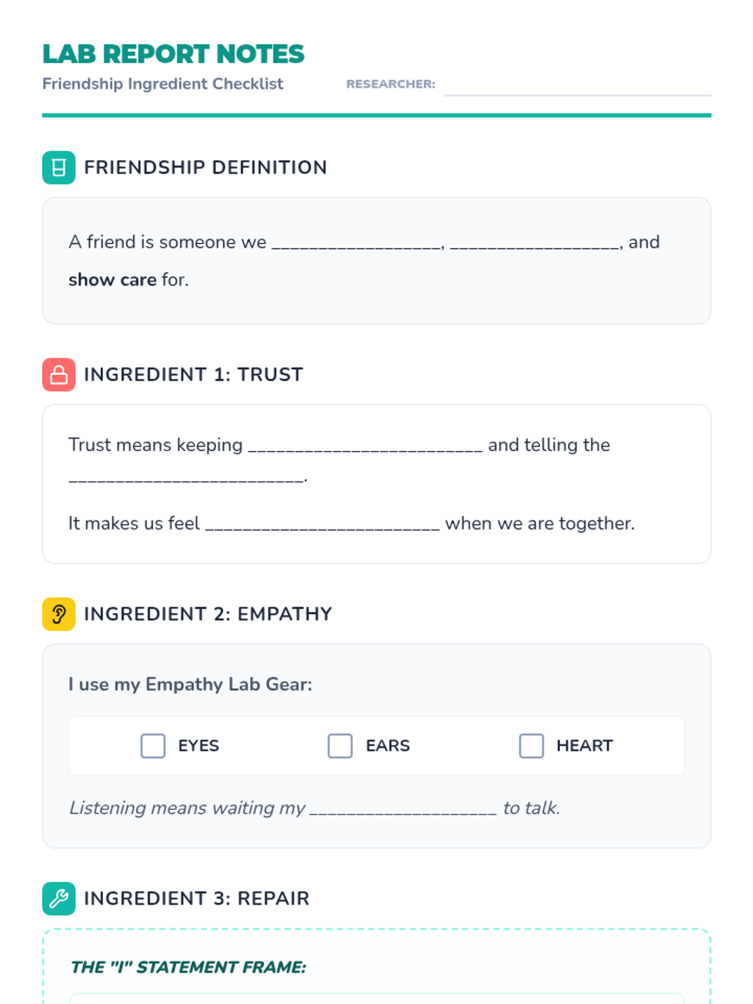The width and height of the screenshot is (753, 1004).
Task: Click the Ingredient 2: Empathy heading
Action: pos(208,614)
